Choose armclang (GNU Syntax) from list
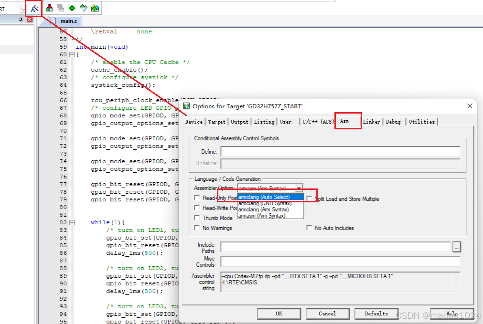 [x=270, y=203]
